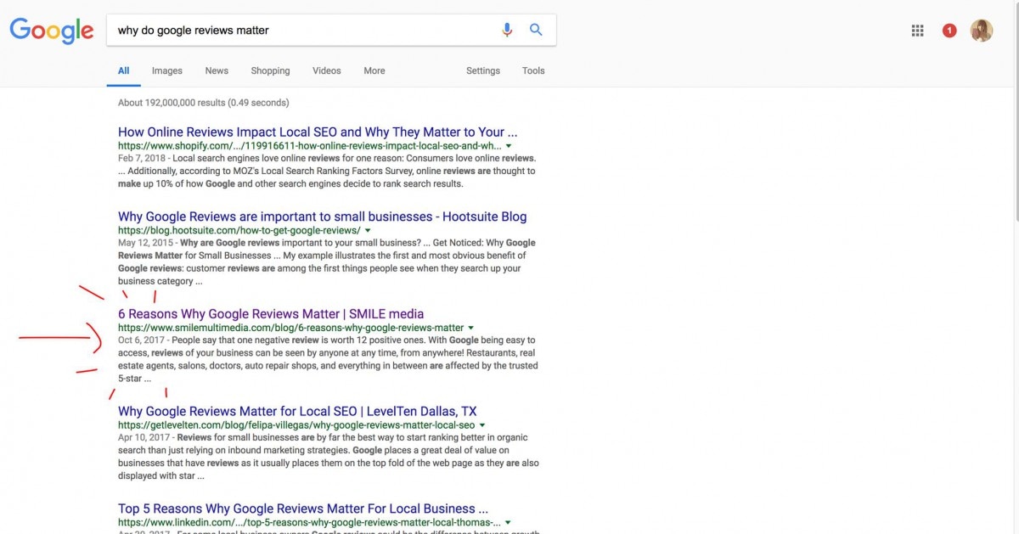This screenshot has width=1019, height=534.
Task: Open the Shopping tab
Action: pos(270,70)
